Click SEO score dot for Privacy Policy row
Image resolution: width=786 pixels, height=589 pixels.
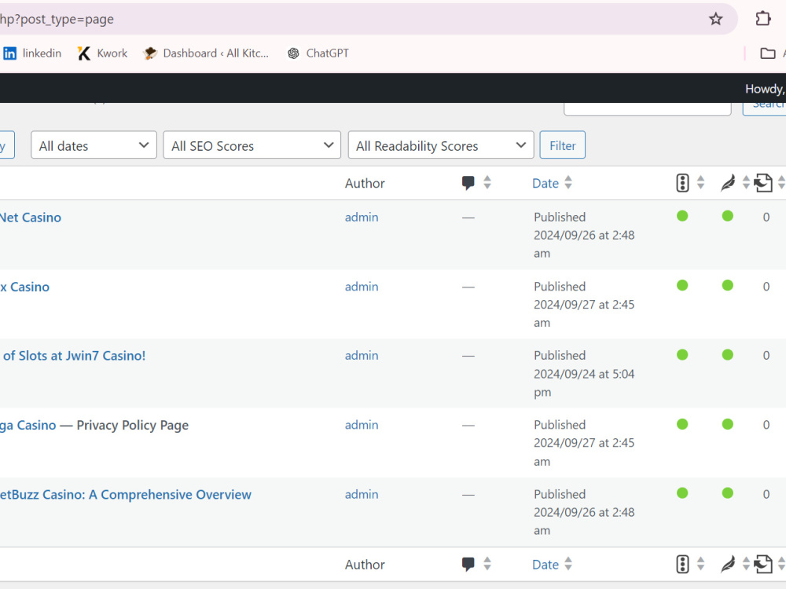tap(682, 424)
